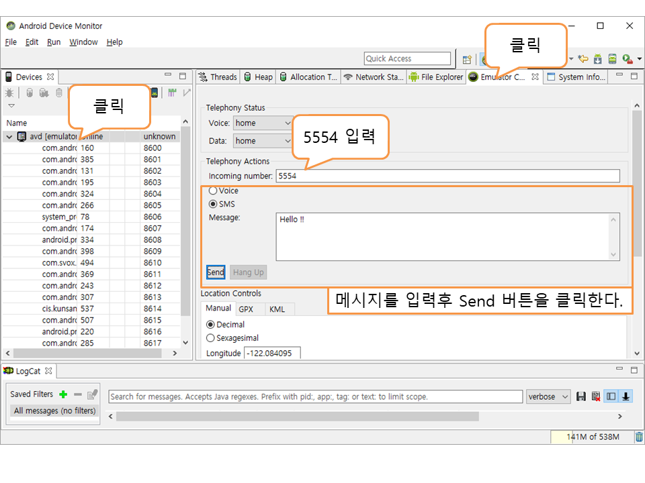Add a new LogCat saved filter
645x483 pixels.
(x=63, y=394)
